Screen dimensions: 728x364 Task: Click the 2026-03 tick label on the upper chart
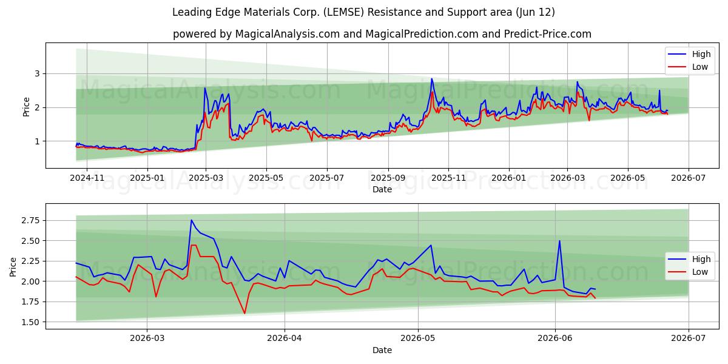coord(567,178)
